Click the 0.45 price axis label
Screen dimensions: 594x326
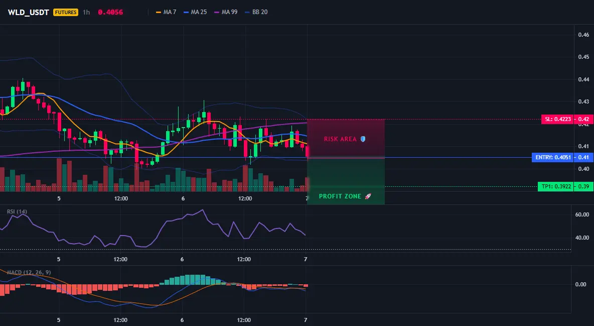coord(583,57)
